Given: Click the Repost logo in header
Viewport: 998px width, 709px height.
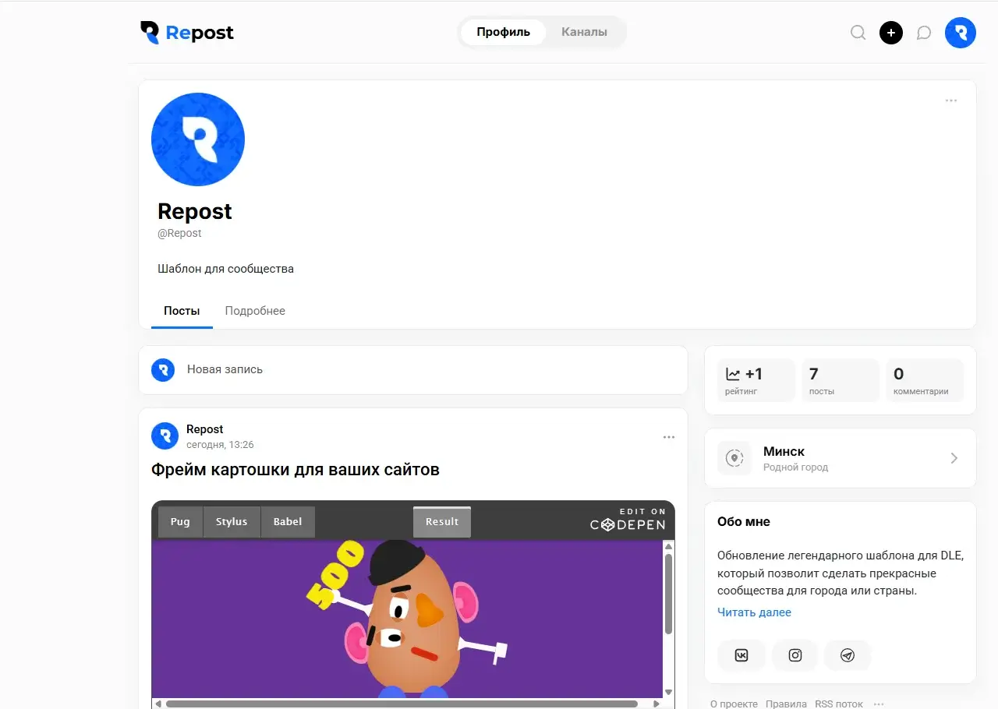Looking at the screenshot, I should [x=187, y=33].
